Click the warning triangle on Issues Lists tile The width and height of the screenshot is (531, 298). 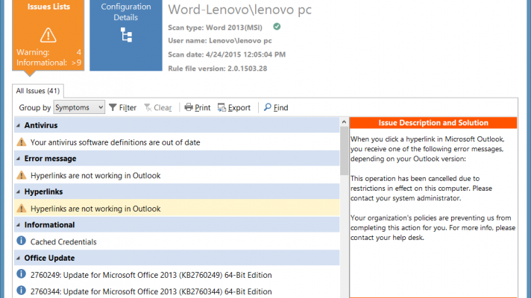48,34
